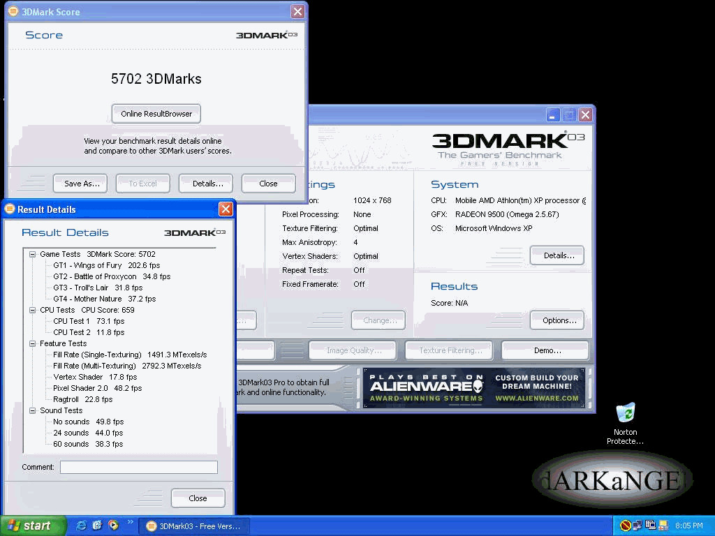Close the 3DMark Score window with X
Image resolution: width=715 pixels, height=536 pixels.
point(297,11)
